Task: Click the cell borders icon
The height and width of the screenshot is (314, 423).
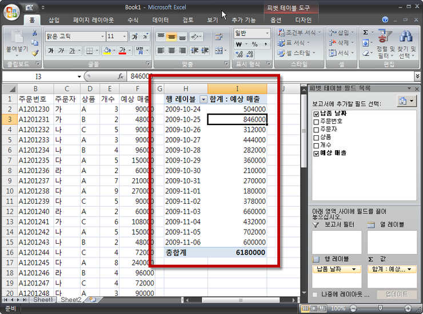Action: tap(89, 51)
